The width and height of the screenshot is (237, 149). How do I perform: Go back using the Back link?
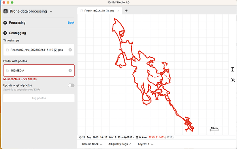[x=71, y=23]
